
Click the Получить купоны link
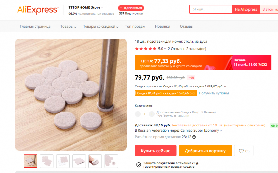point(214,93)
